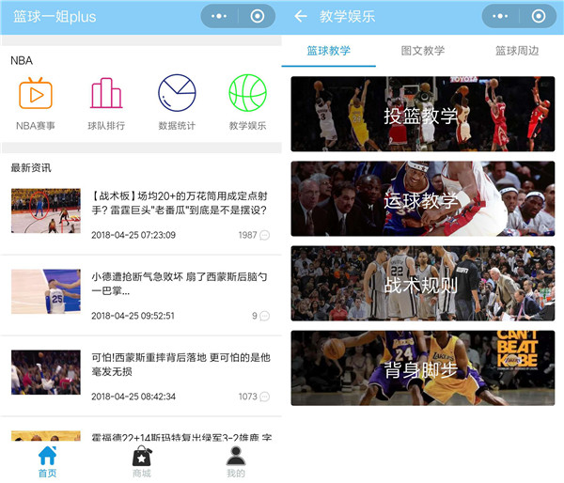564x483 pixels.
Task: Click the comment count 1987
Action: pyautogui.click(x=248, y=235)
